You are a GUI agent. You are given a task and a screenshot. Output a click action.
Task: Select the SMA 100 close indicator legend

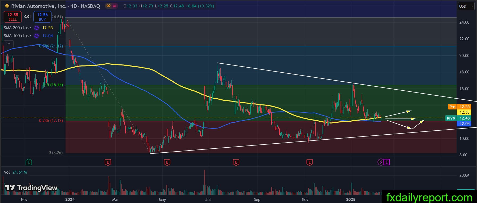[17, 36]
